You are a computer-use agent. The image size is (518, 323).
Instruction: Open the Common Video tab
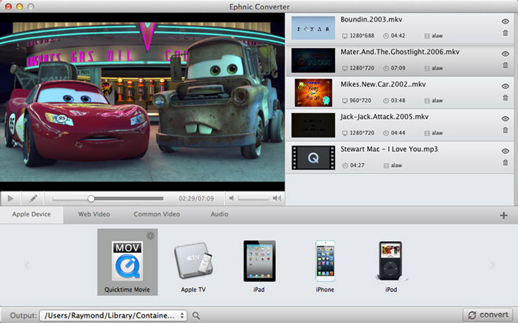click(x=157, y=214)
